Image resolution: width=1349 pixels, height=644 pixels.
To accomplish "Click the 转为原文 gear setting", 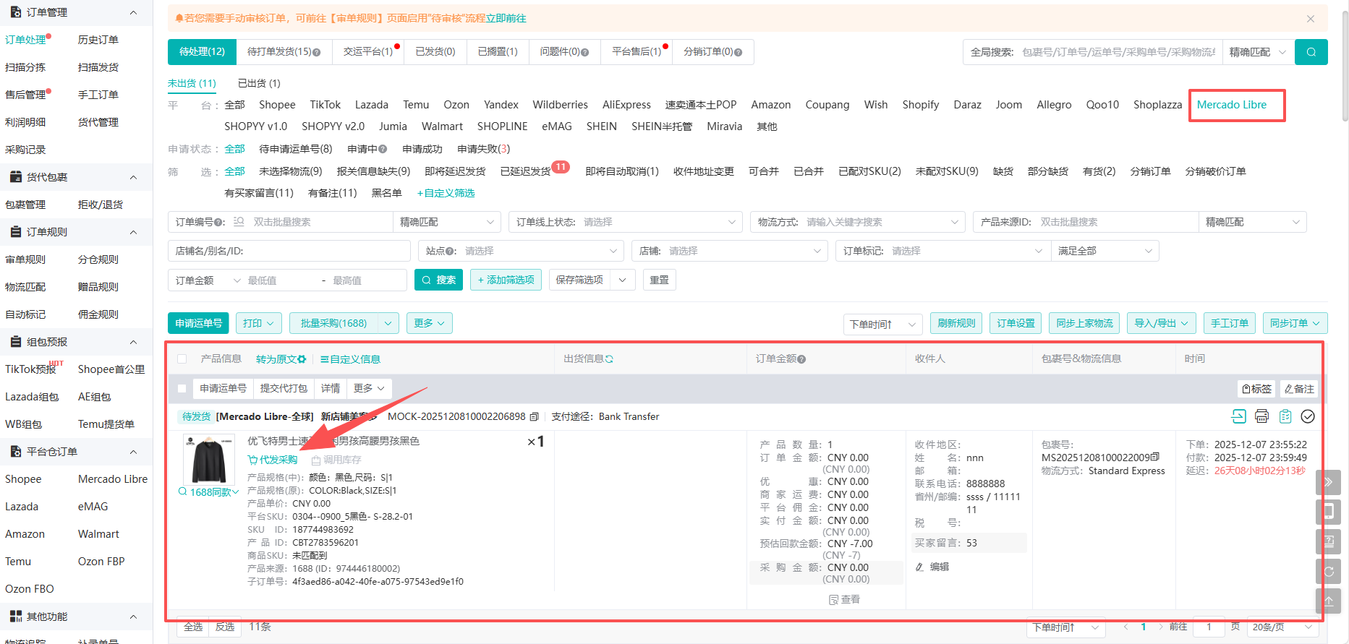I will 302,359.
